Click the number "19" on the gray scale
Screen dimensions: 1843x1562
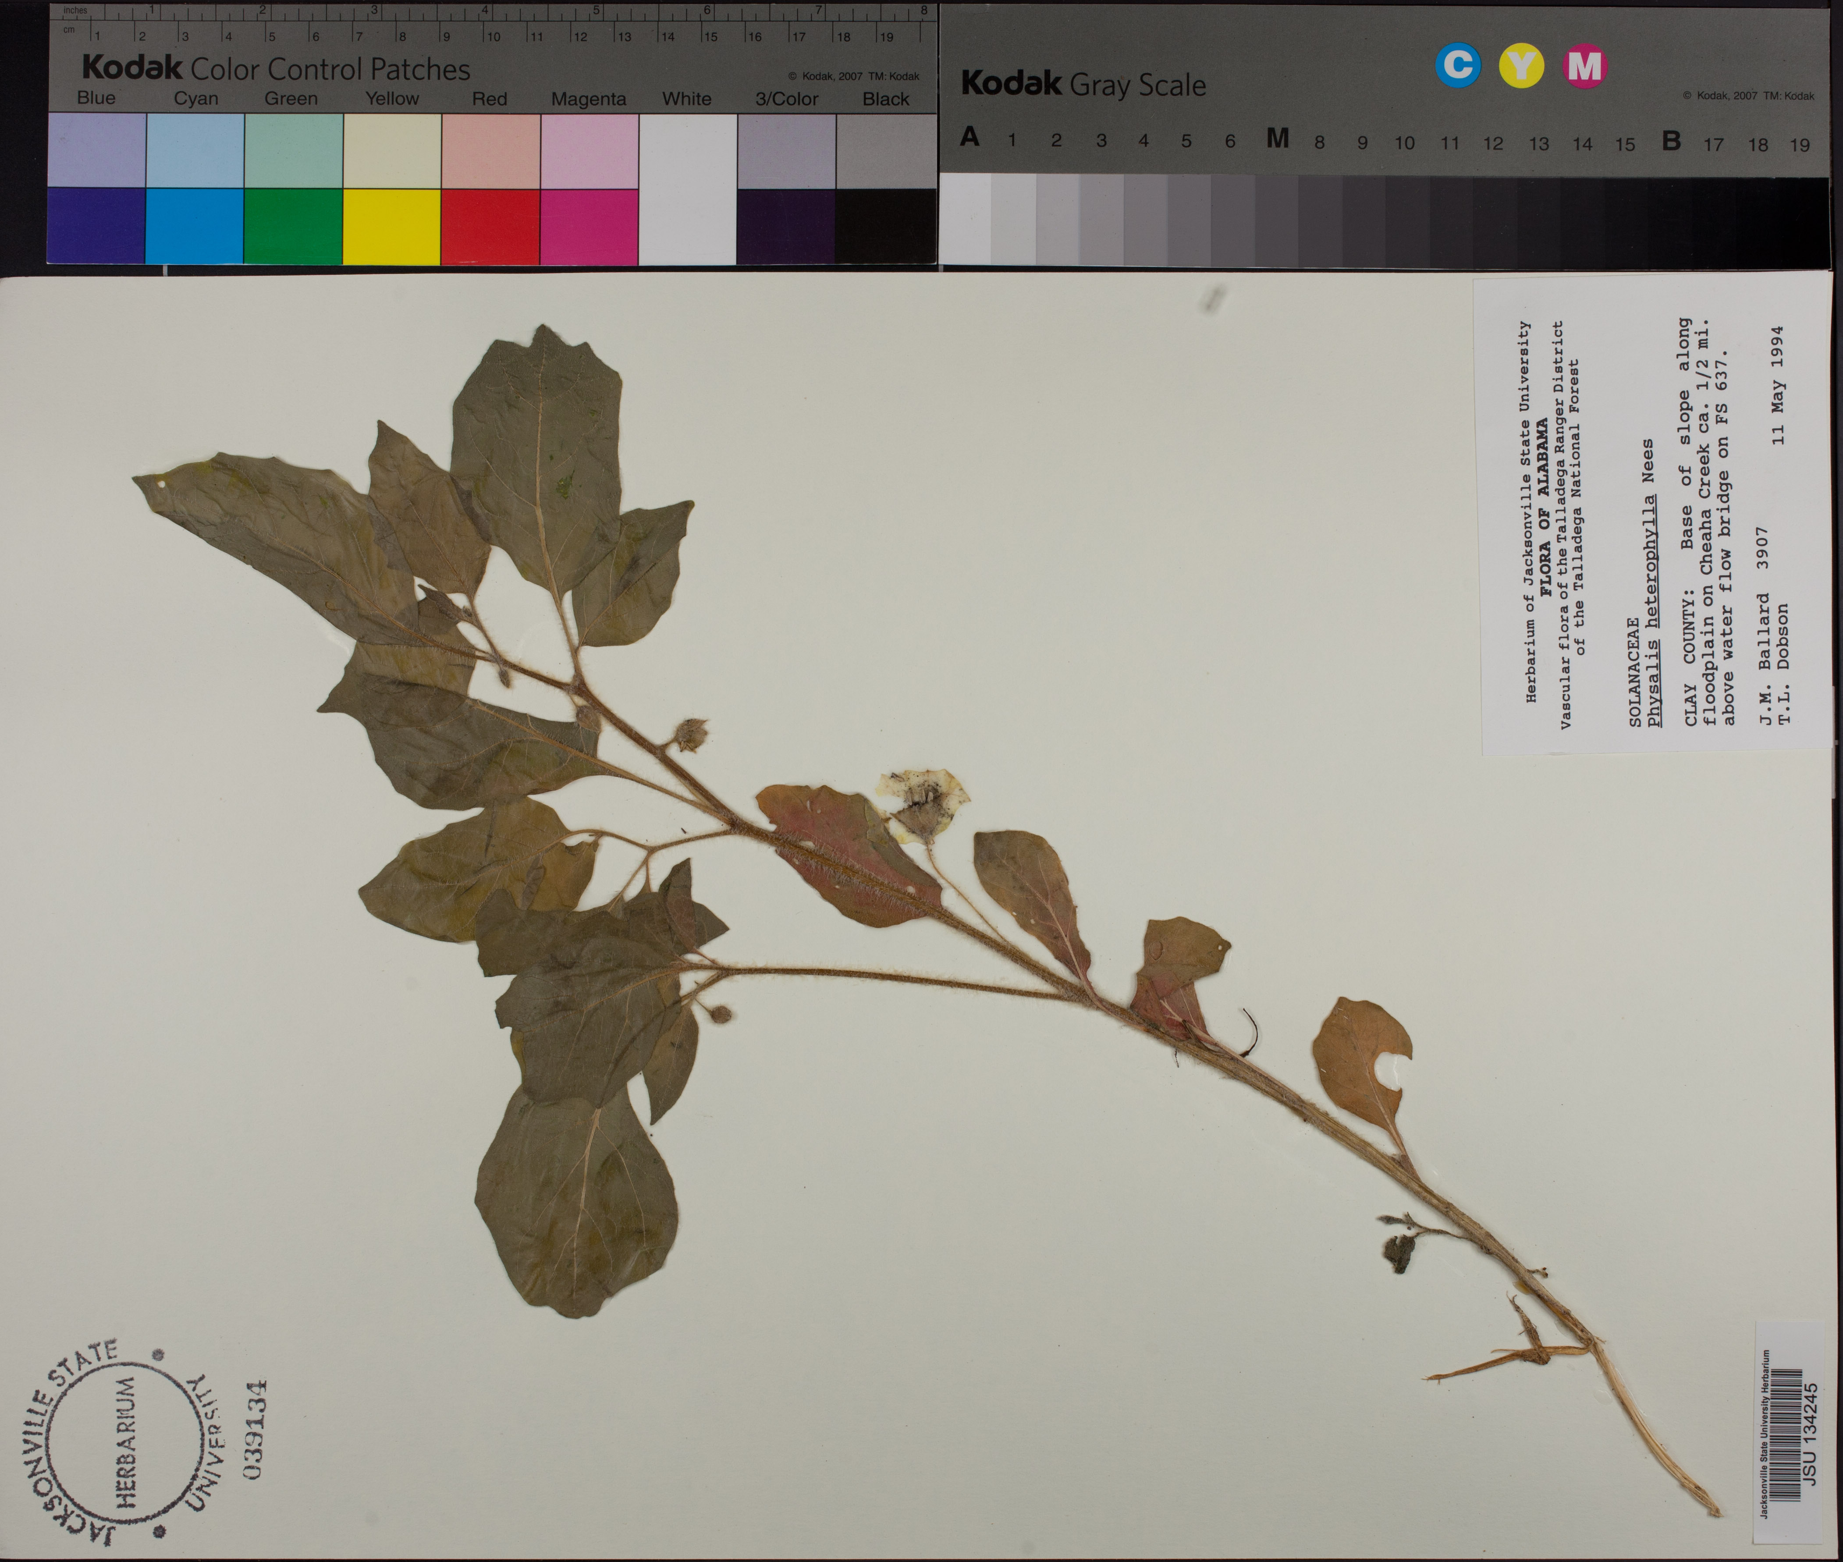pos(1800,144)
